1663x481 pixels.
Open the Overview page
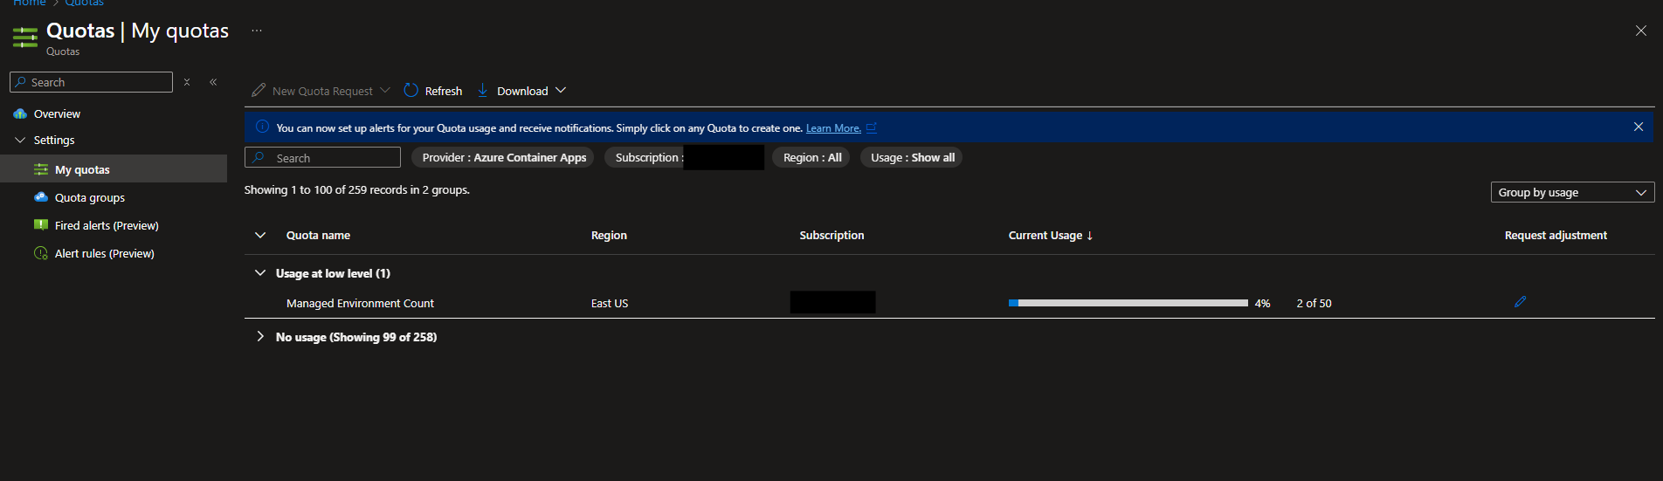pos(57,114)
